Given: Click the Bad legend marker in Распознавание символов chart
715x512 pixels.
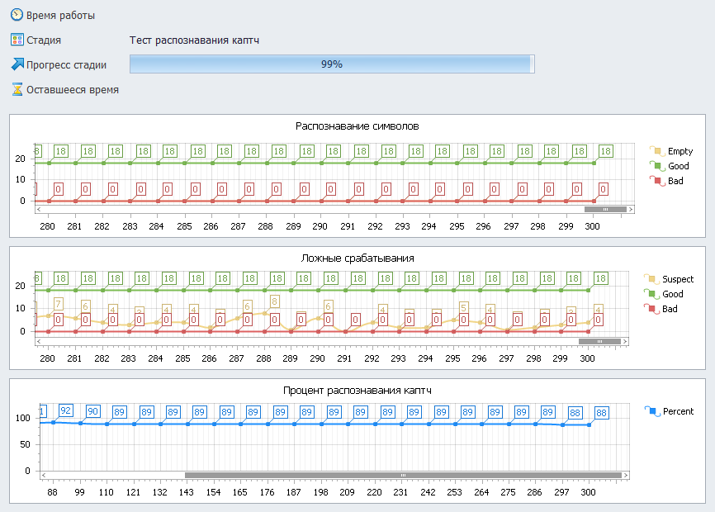Looking at the screenshot, I should click(657, 181).
